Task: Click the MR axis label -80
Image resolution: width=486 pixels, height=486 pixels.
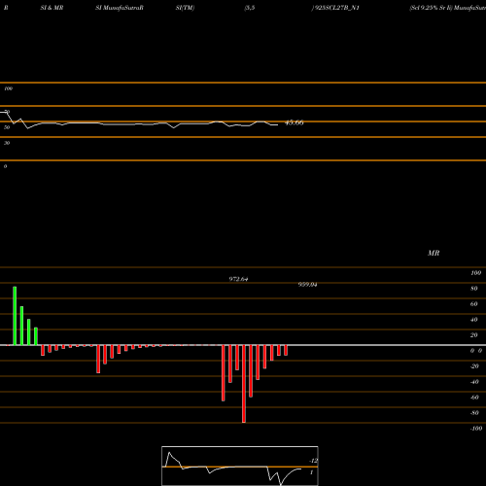Action: coord(474,413)
